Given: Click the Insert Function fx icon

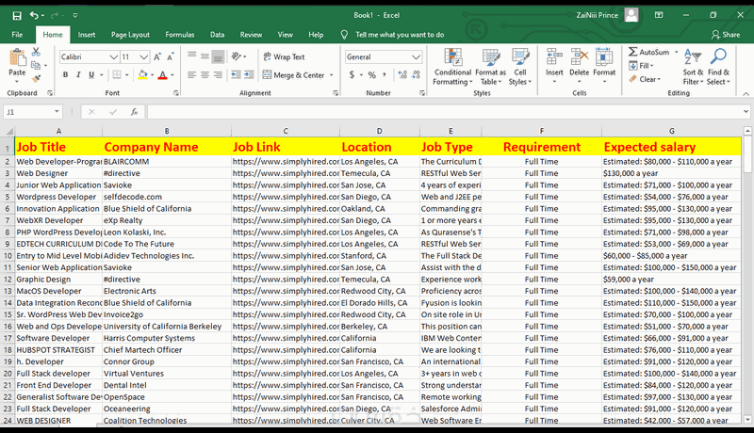Looking at the screenshot, I should coord(134,111).
